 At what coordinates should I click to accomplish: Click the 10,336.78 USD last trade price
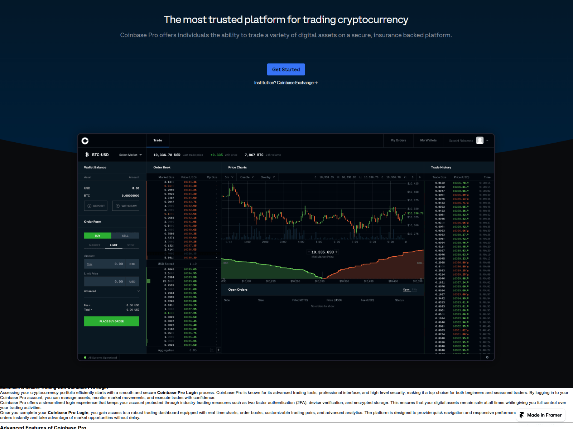(x=167, y=155)
